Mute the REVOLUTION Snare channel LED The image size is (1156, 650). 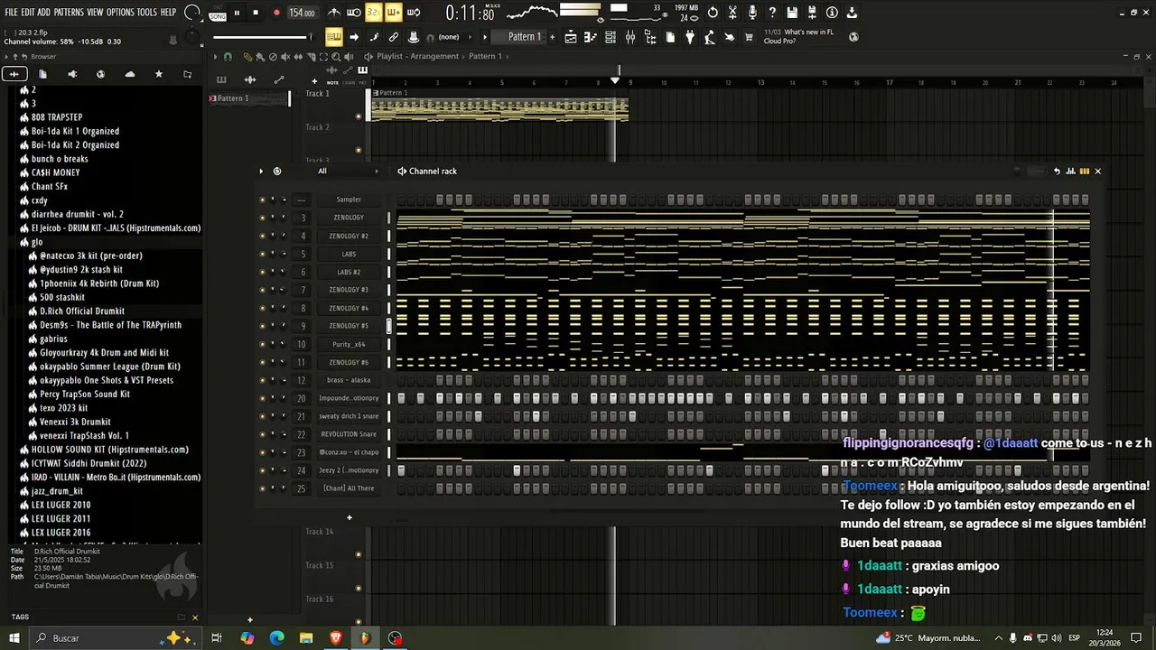click(263, 434)
